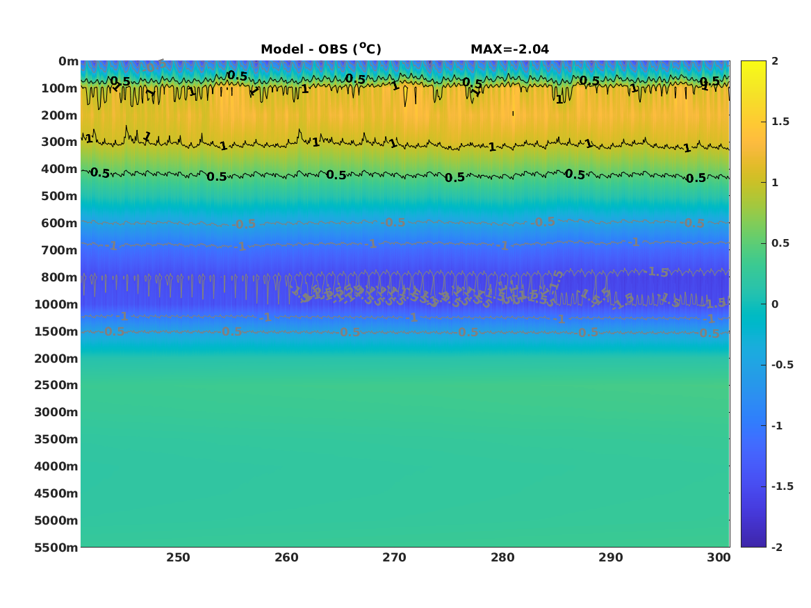The height and width of the screenshot is (608, 811).
Task: Pick the colorbar tick label "0"
Action: click(x=775, y=304)
